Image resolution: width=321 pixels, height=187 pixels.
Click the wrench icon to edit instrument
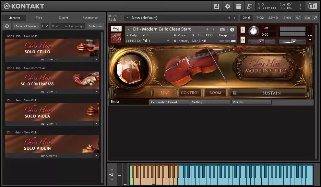pos(116,29)
